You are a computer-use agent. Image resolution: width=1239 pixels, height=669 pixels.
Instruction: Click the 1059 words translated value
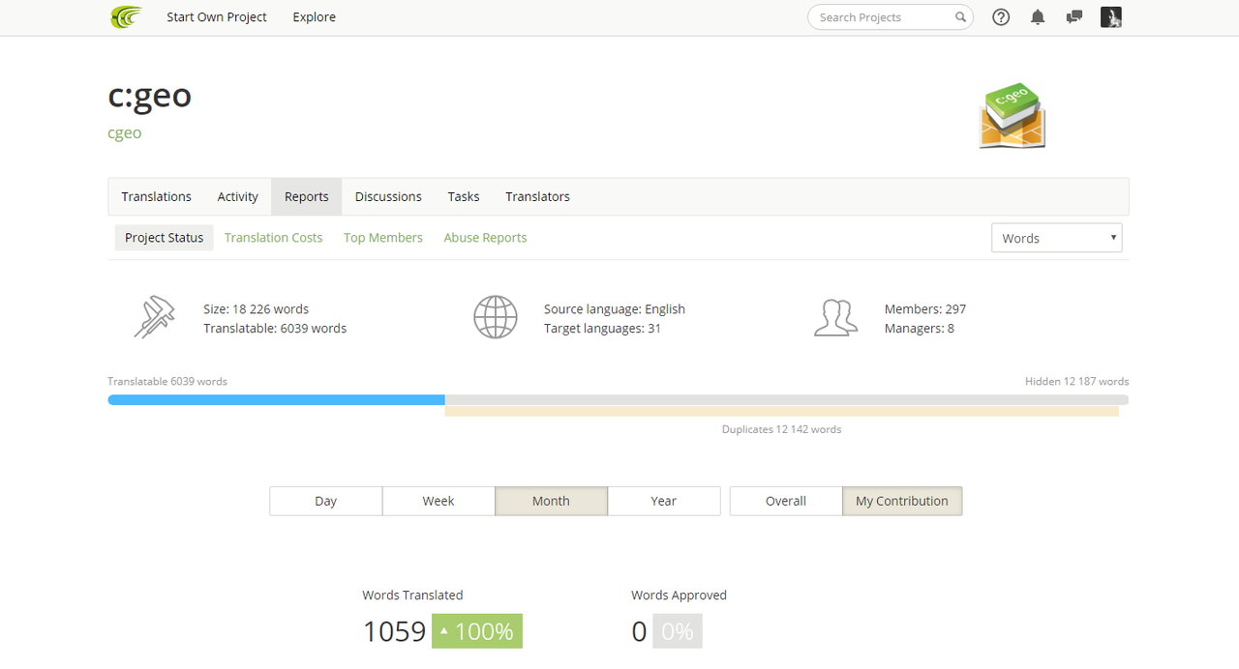pos(395,631)
